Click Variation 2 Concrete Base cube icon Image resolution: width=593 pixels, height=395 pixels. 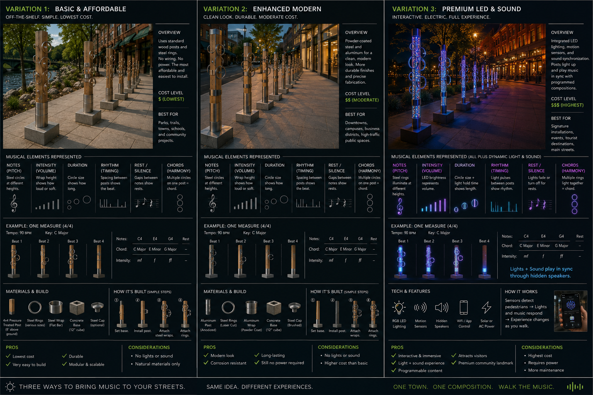(274, 308)
